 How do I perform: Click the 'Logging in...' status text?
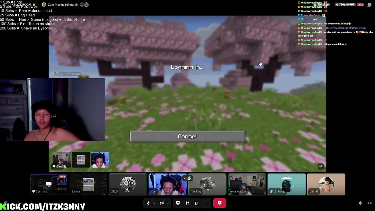(x=187, y=67)
